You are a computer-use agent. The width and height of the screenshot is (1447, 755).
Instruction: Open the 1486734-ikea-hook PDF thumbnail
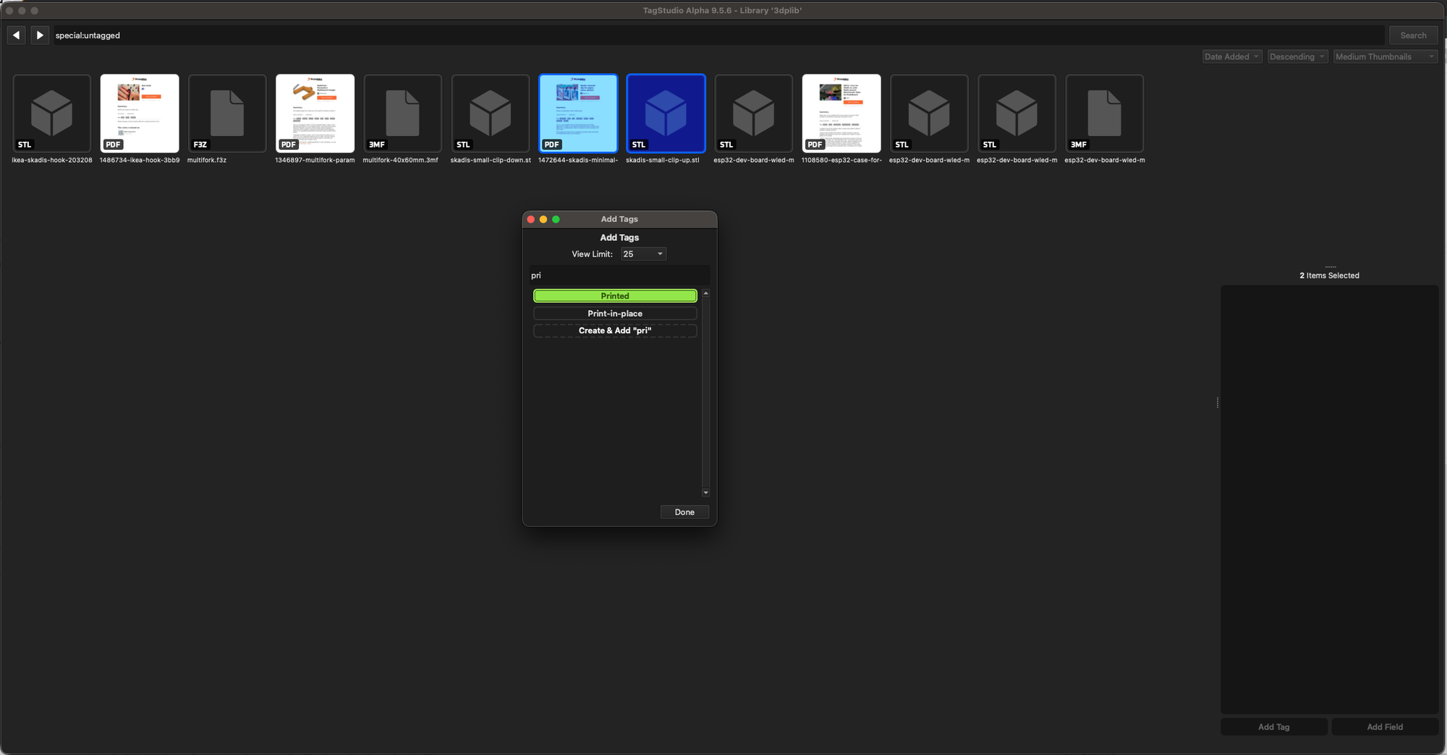140,114
